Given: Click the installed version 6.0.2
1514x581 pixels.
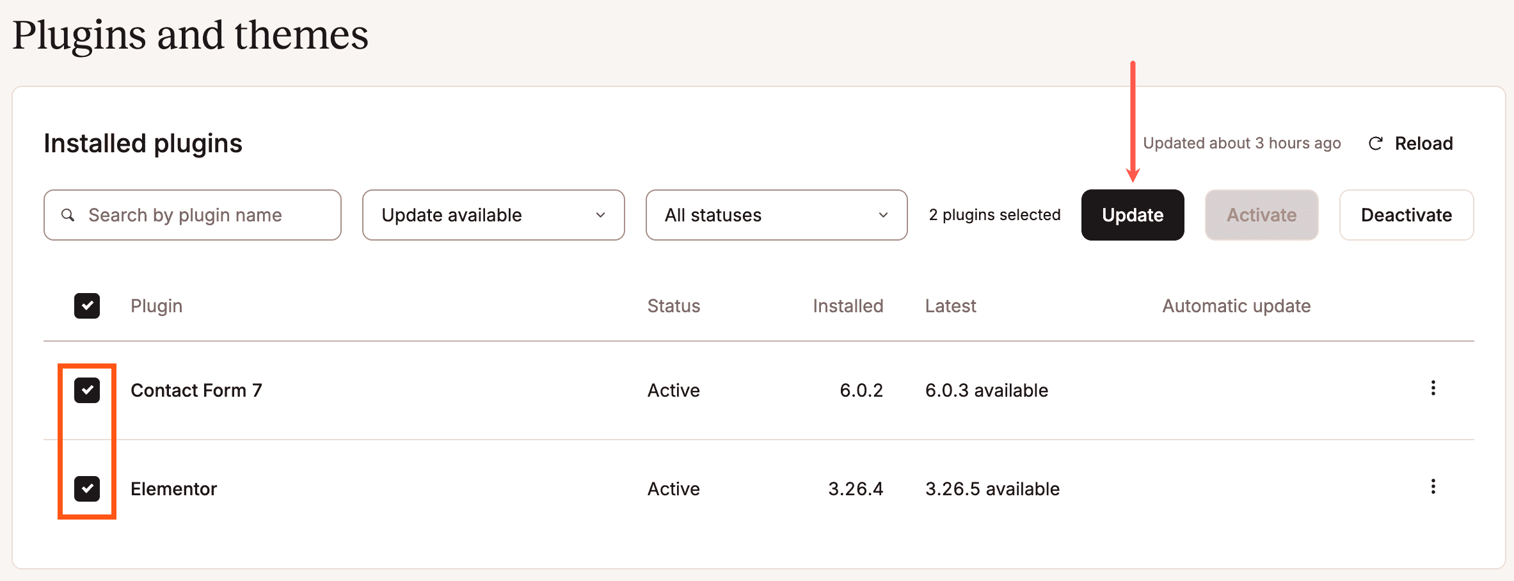Looking at the screenshot, I should point(861,390).
